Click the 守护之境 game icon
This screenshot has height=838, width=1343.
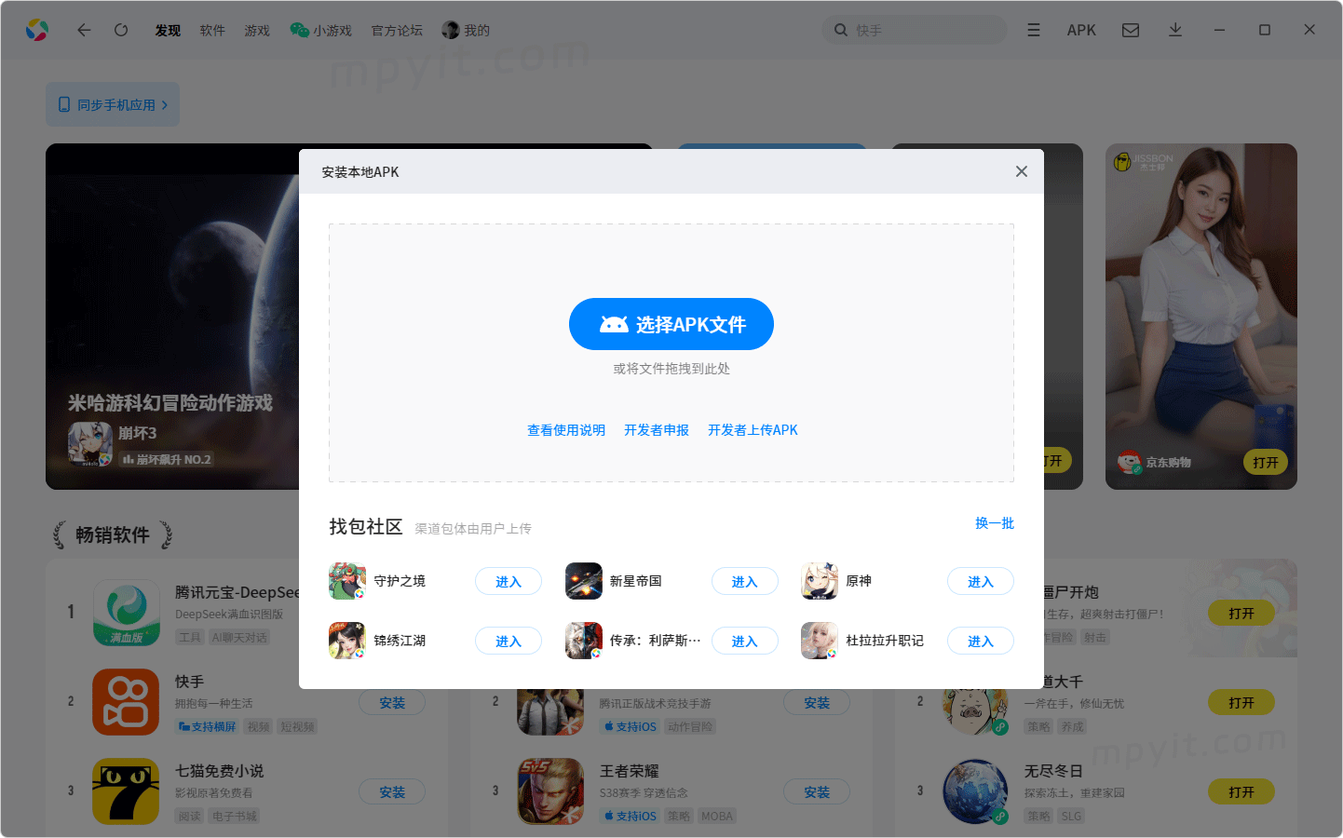click(347, 581)
